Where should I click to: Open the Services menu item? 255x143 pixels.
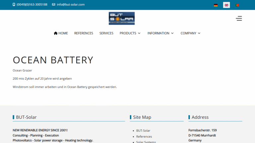coord(106,33)
